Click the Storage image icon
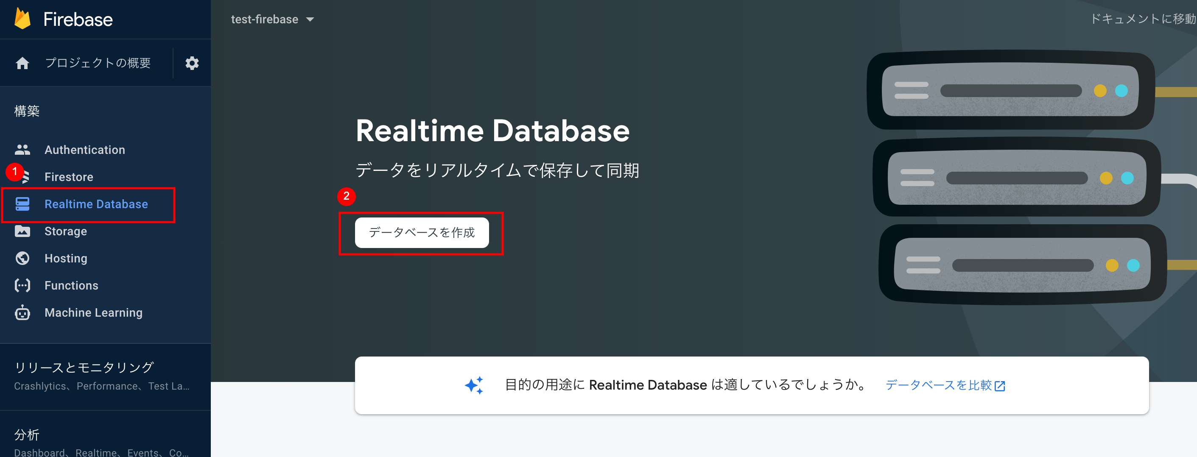 [22, 231]
